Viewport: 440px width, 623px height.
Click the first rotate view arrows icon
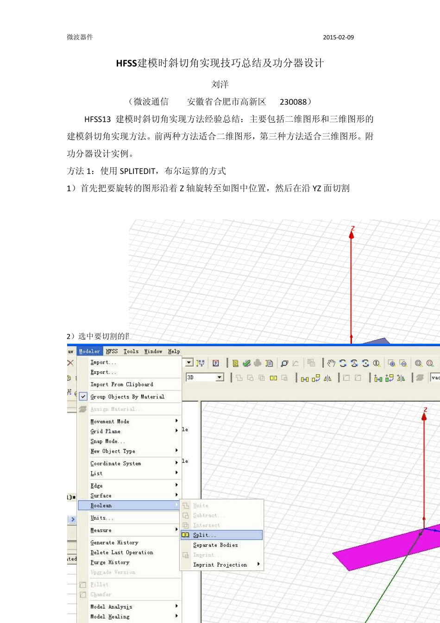click(343, 364)
